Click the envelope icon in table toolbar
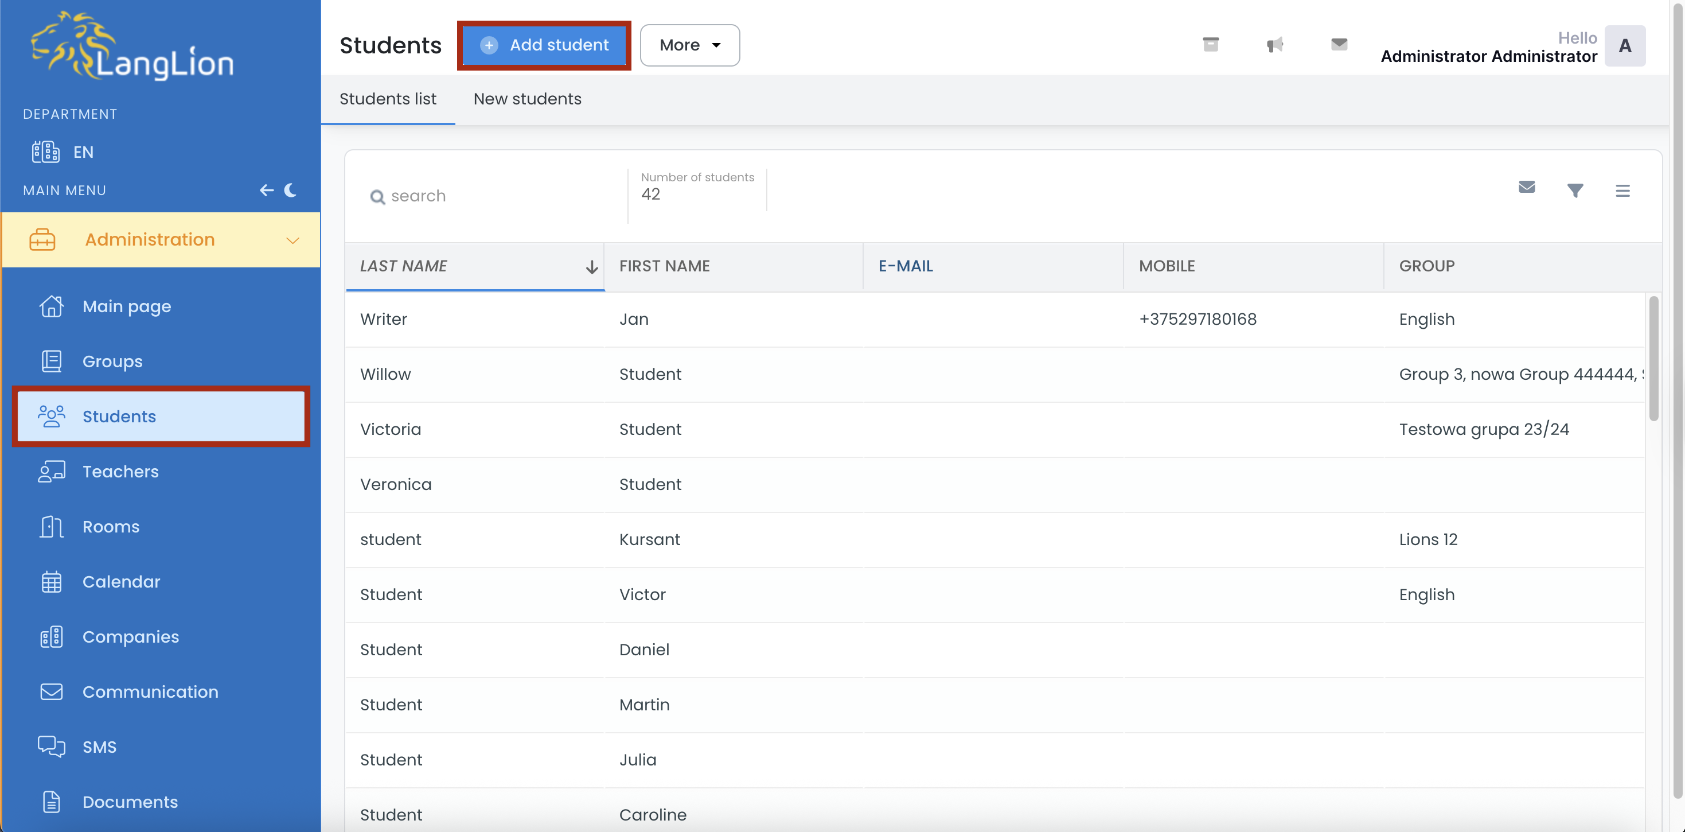The height and width of the screenshot is (832, 1685). pos(1526,187)
